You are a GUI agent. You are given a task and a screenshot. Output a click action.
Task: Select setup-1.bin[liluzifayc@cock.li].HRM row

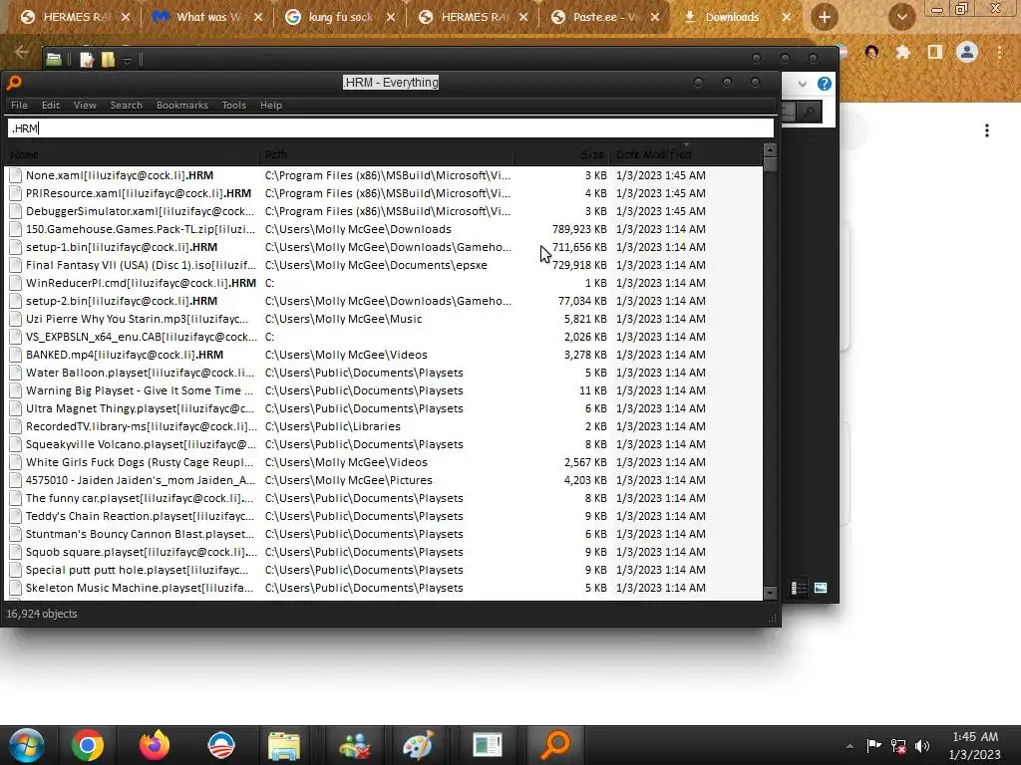pos(384,247)
